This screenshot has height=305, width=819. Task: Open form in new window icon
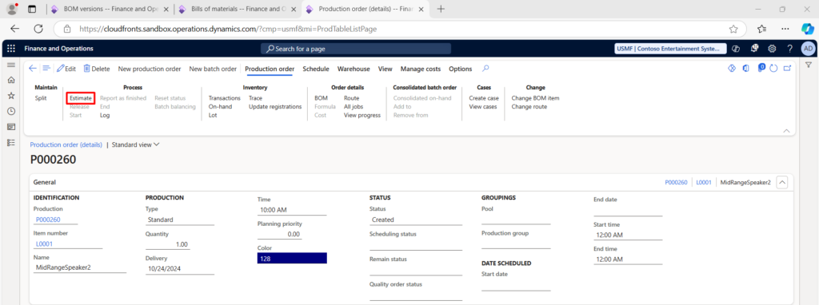coord(787,69)
